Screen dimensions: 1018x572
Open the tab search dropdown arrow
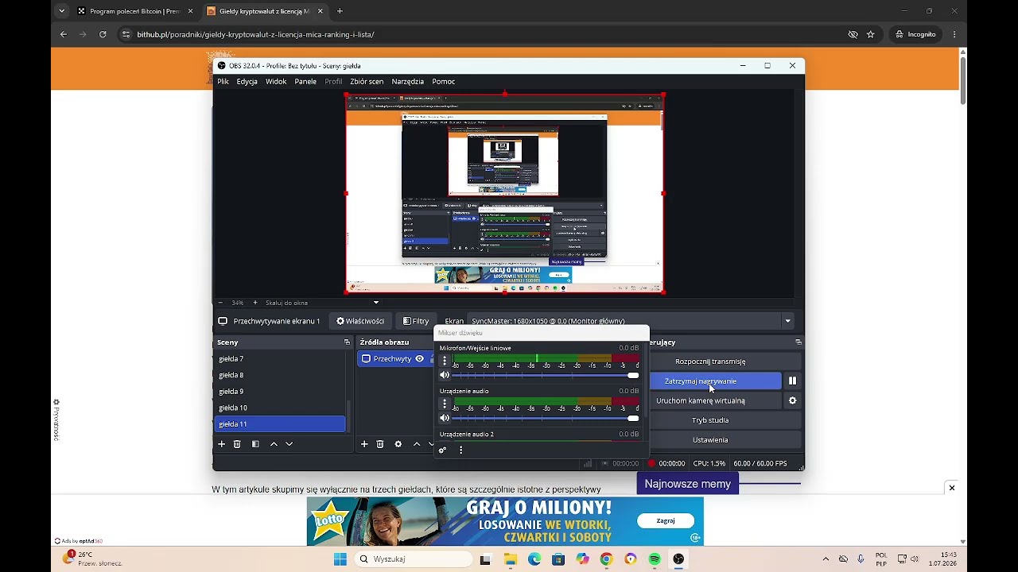[62, 11]
